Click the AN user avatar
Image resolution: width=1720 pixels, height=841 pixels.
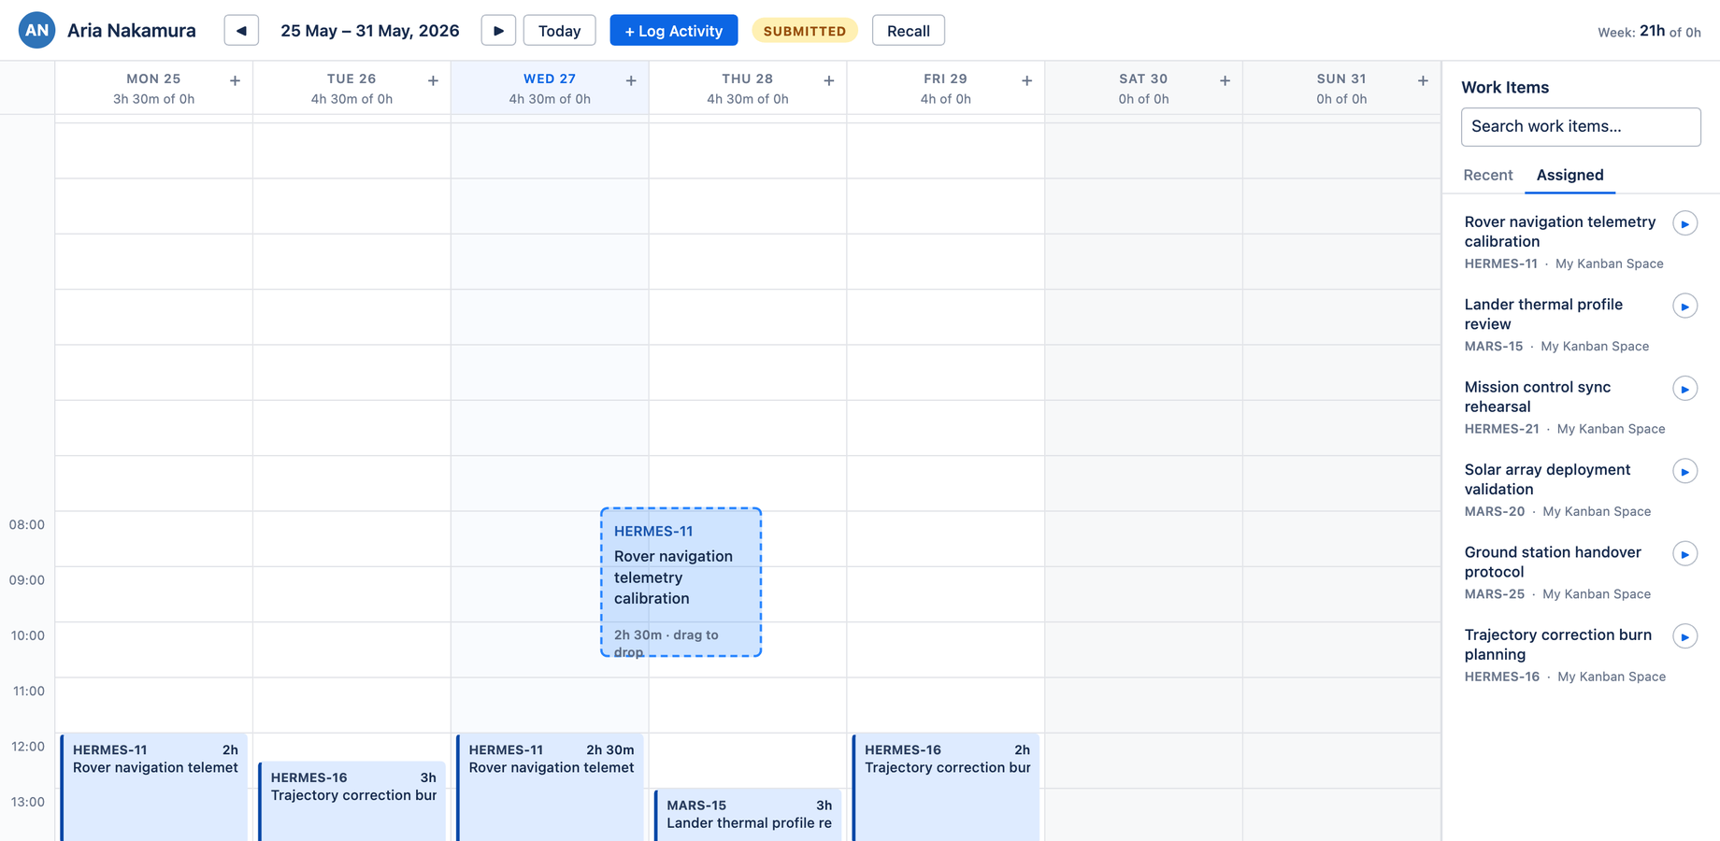point(36,30)
